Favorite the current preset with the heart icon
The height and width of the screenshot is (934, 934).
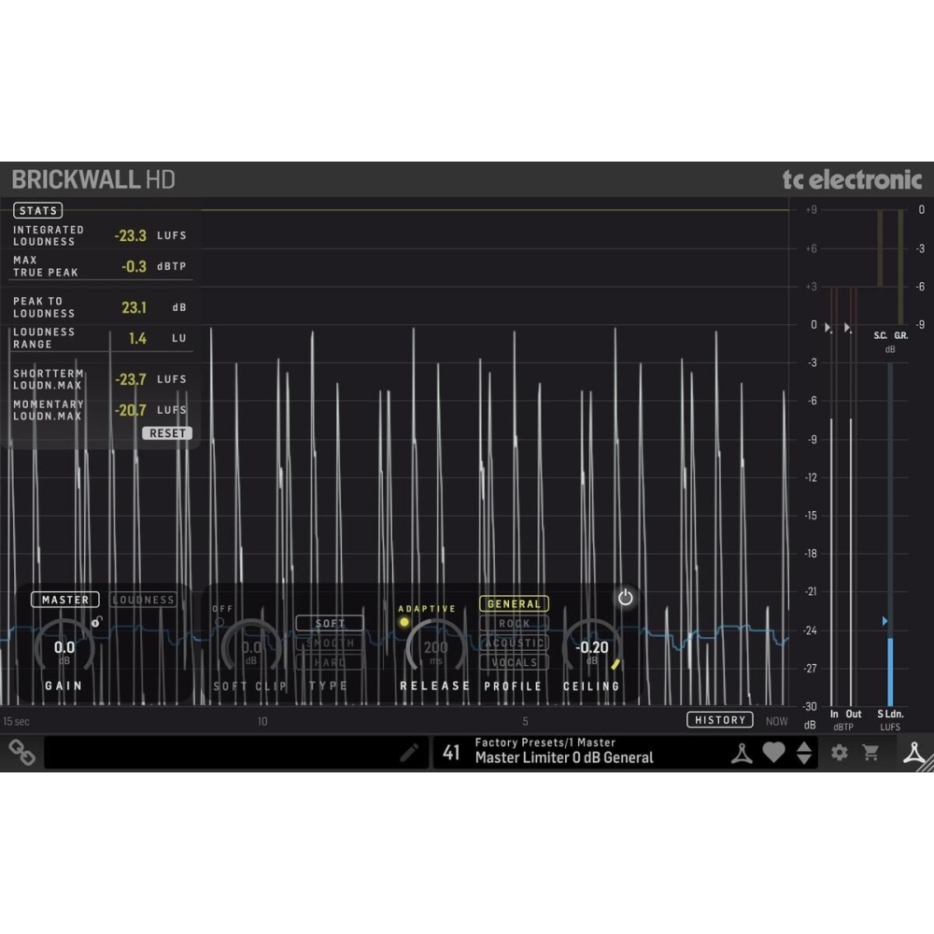775,751
